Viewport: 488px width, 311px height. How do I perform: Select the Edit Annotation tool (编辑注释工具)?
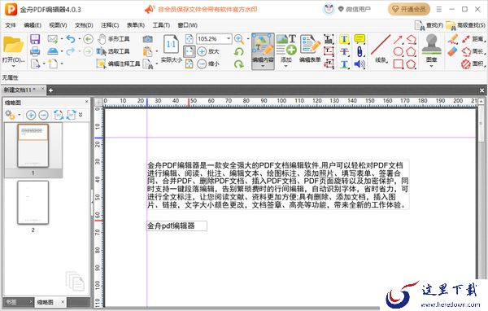[x=118, y=64]
